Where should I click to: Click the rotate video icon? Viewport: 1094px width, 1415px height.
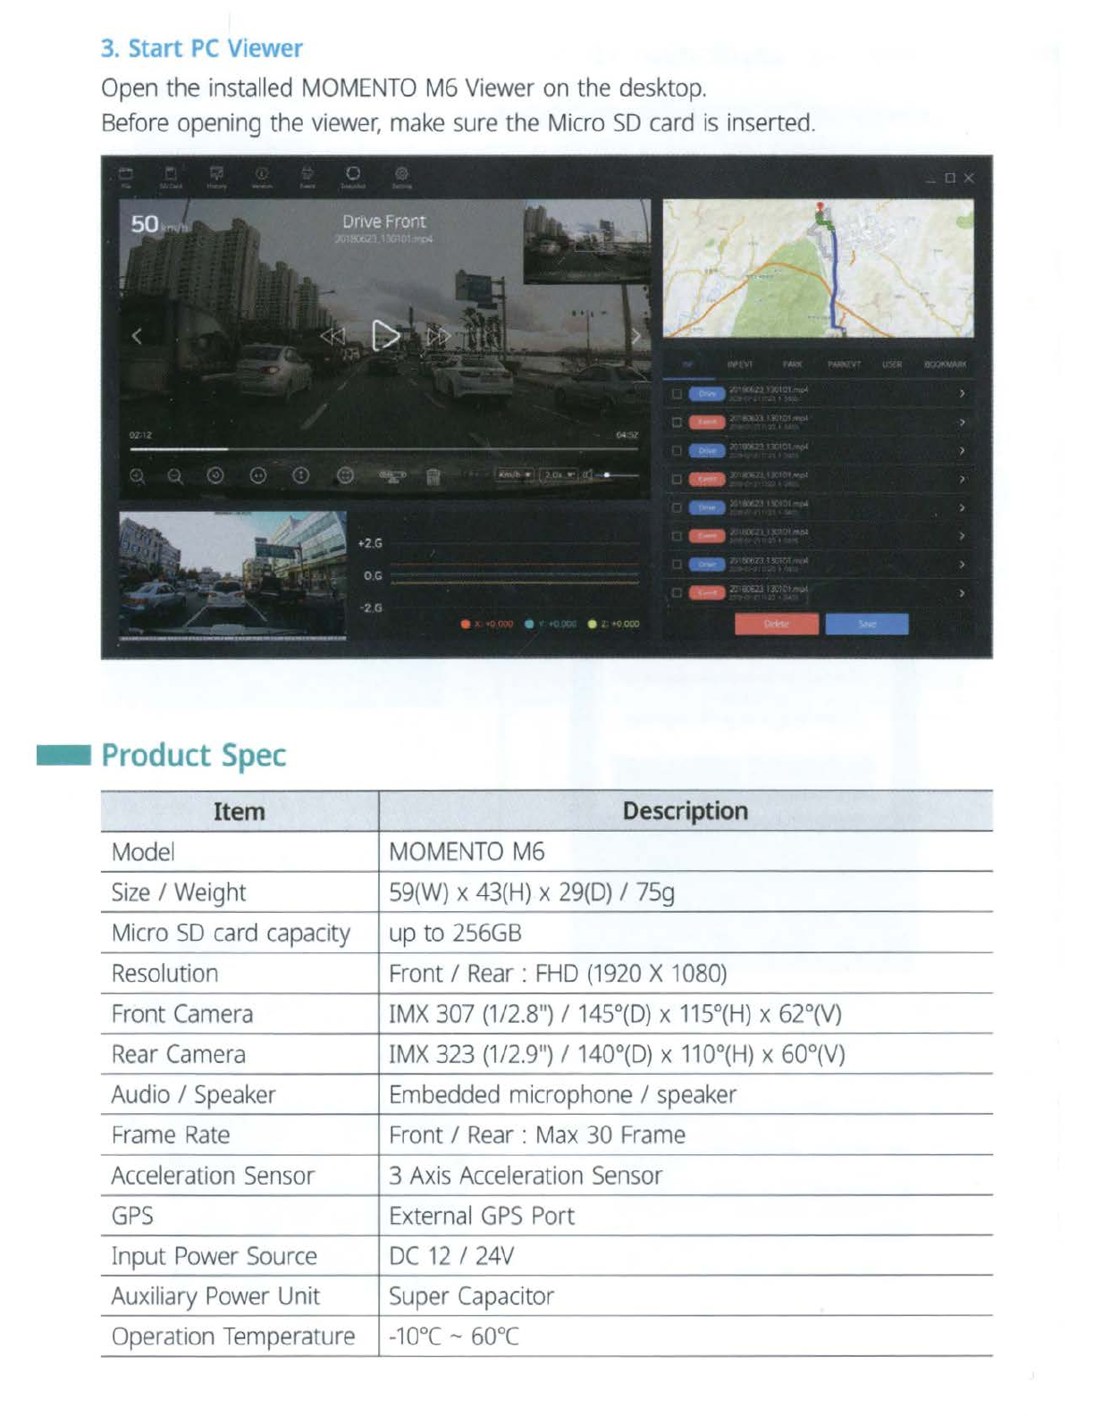tap(215, 475)
